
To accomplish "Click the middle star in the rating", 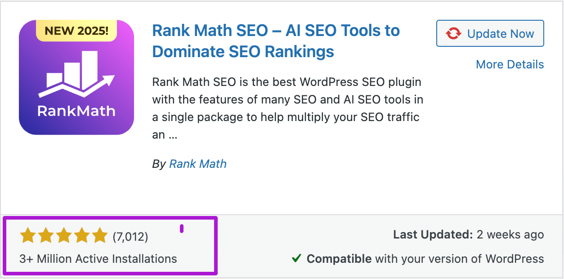I will 64,235.
